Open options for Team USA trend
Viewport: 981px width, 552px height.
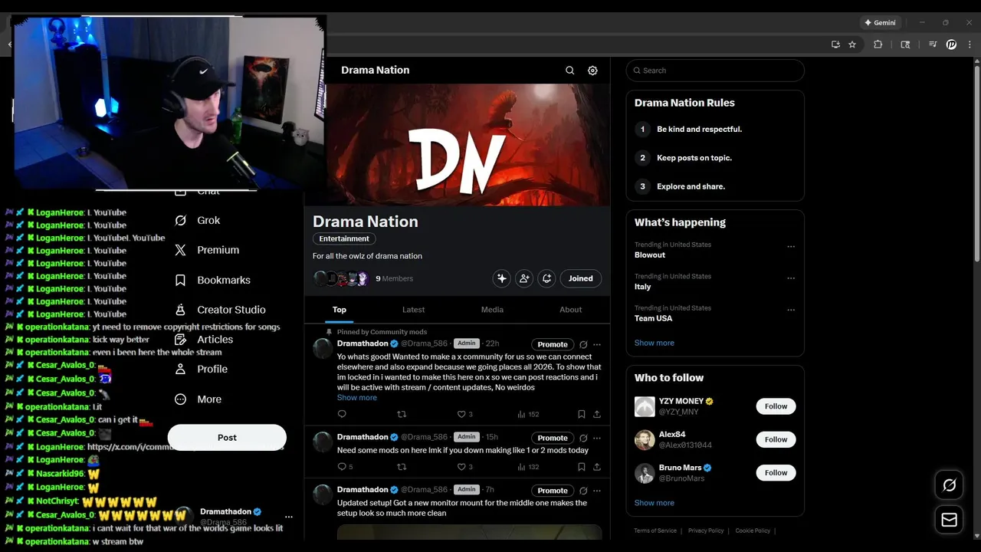791,310
